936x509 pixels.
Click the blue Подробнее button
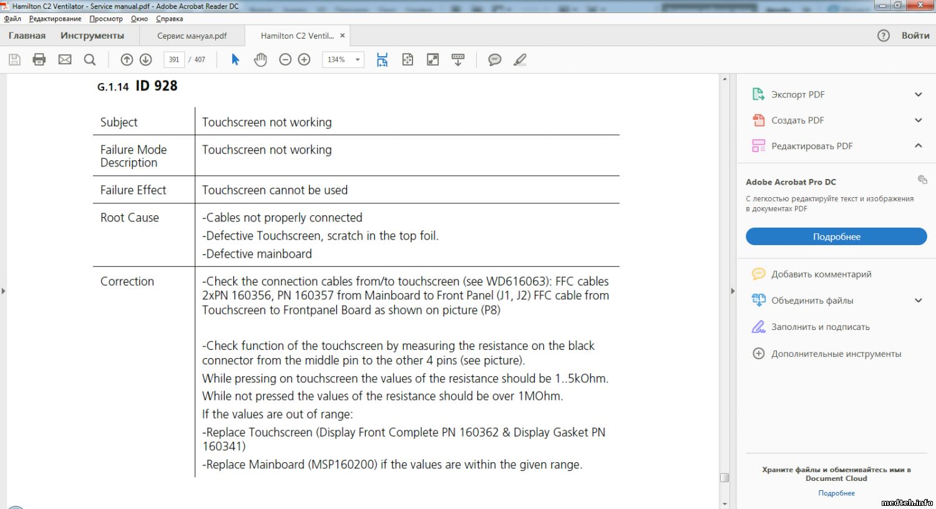[836, 237]
